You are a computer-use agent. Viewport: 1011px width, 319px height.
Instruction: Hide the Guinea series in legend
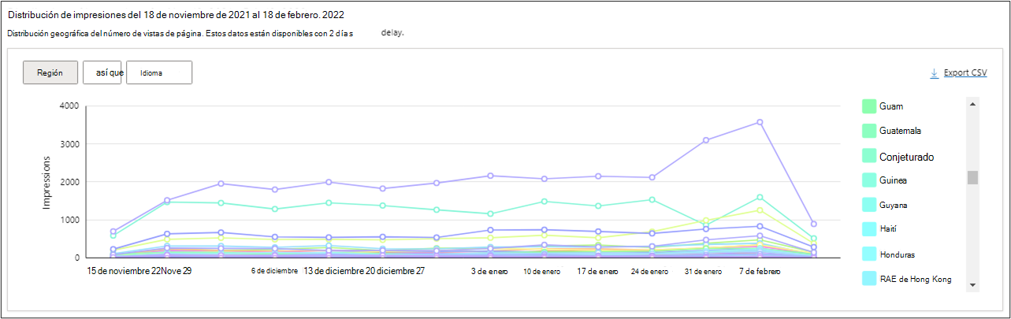[870, 180]
